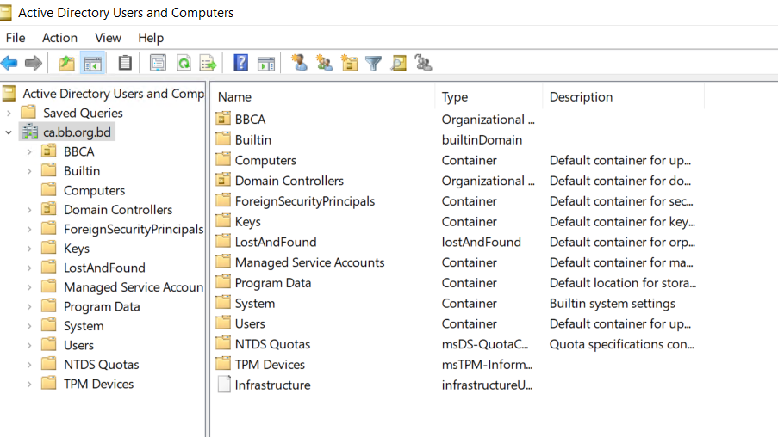
Task: Sort by the Description column header
Action: (623, 96)
